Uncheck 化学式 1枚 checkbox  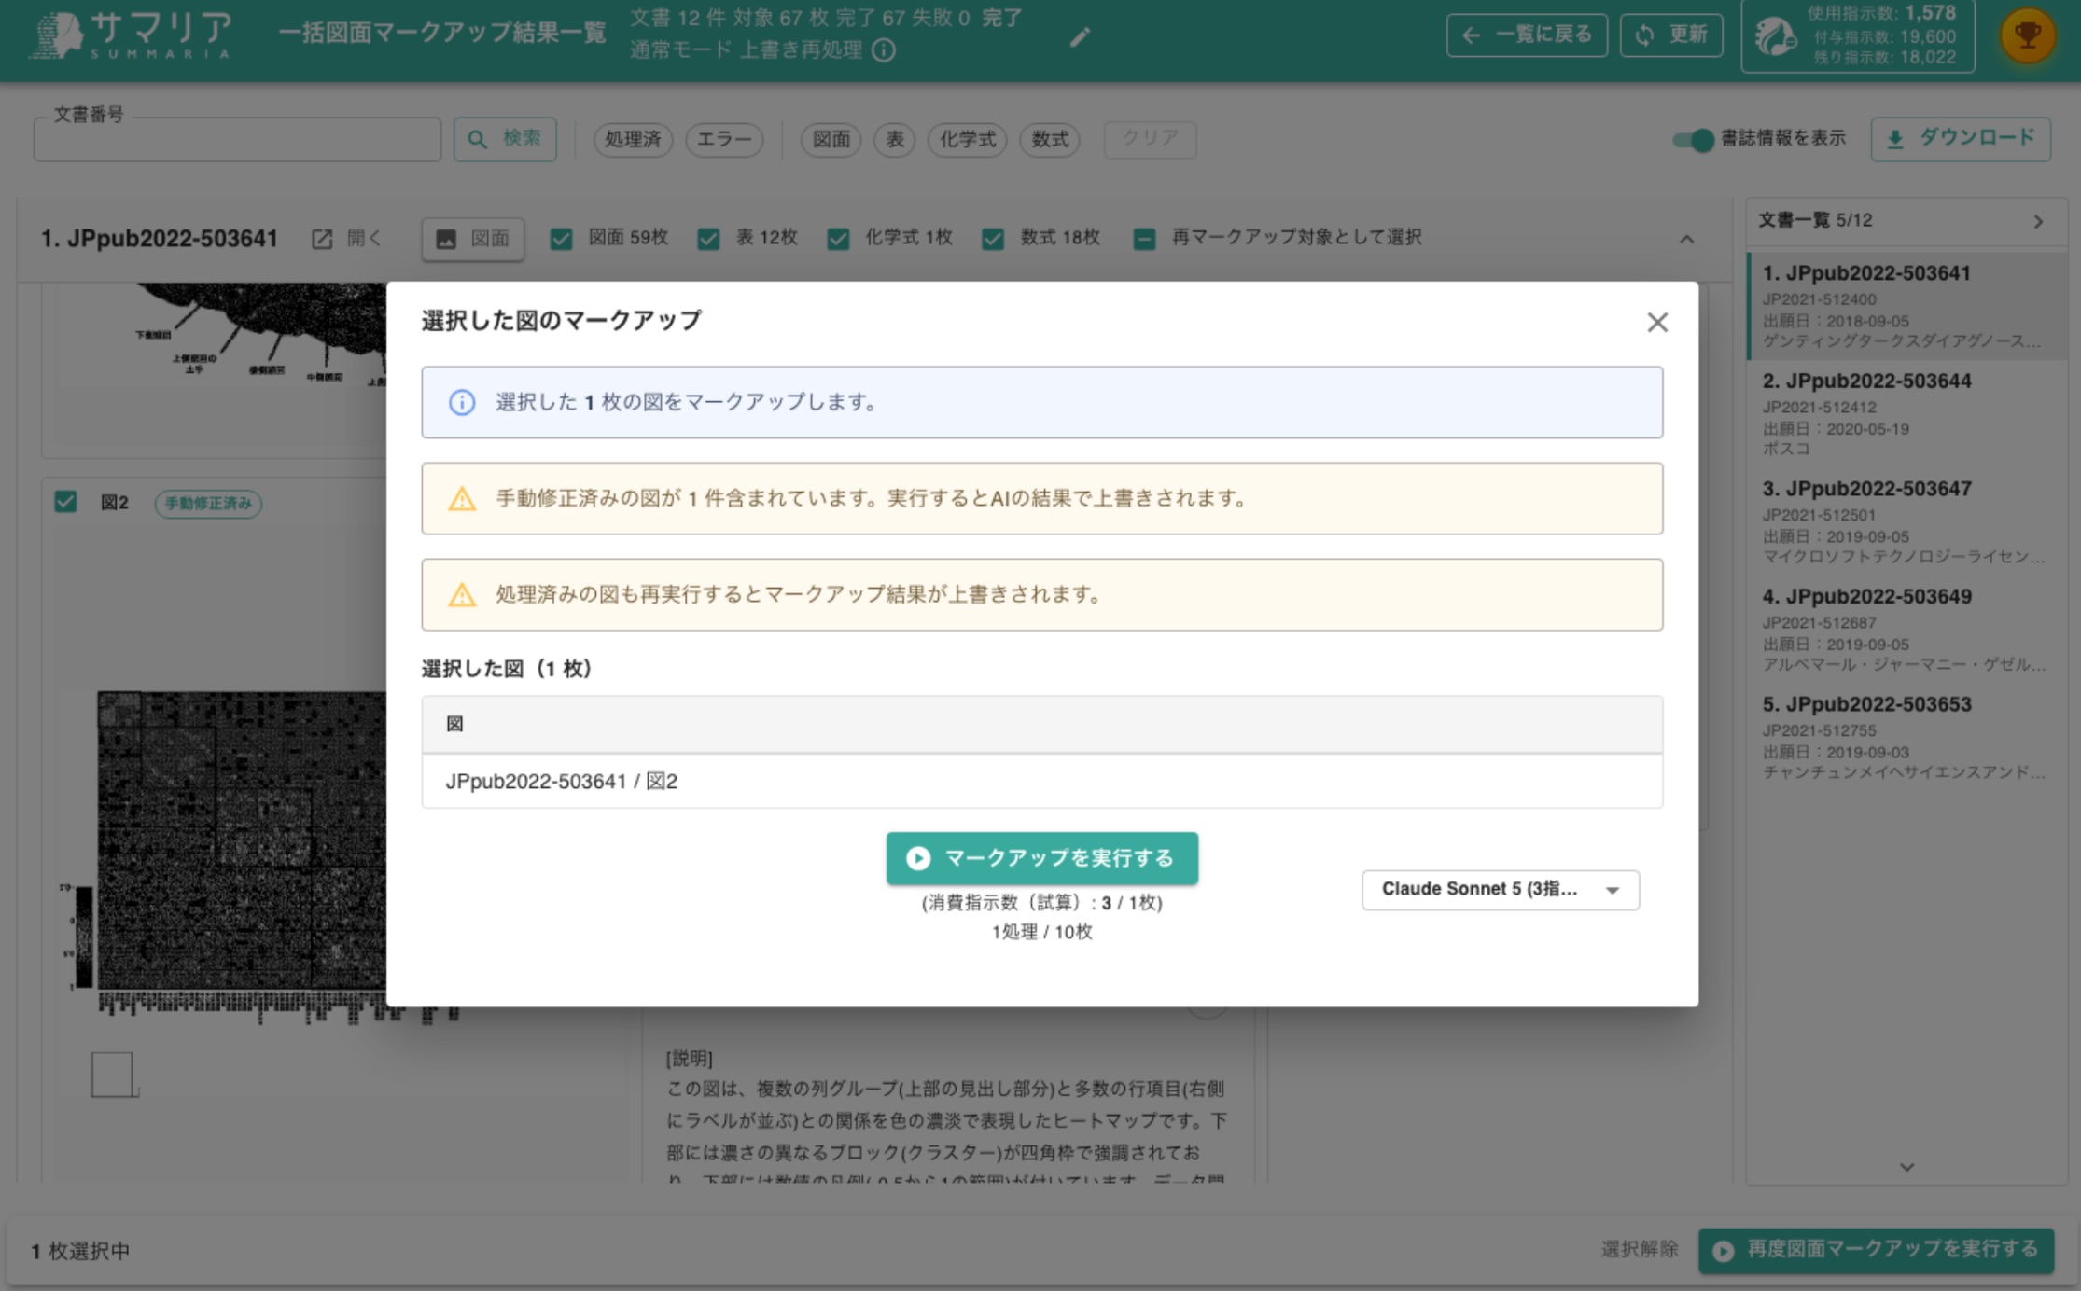point(838,239)
